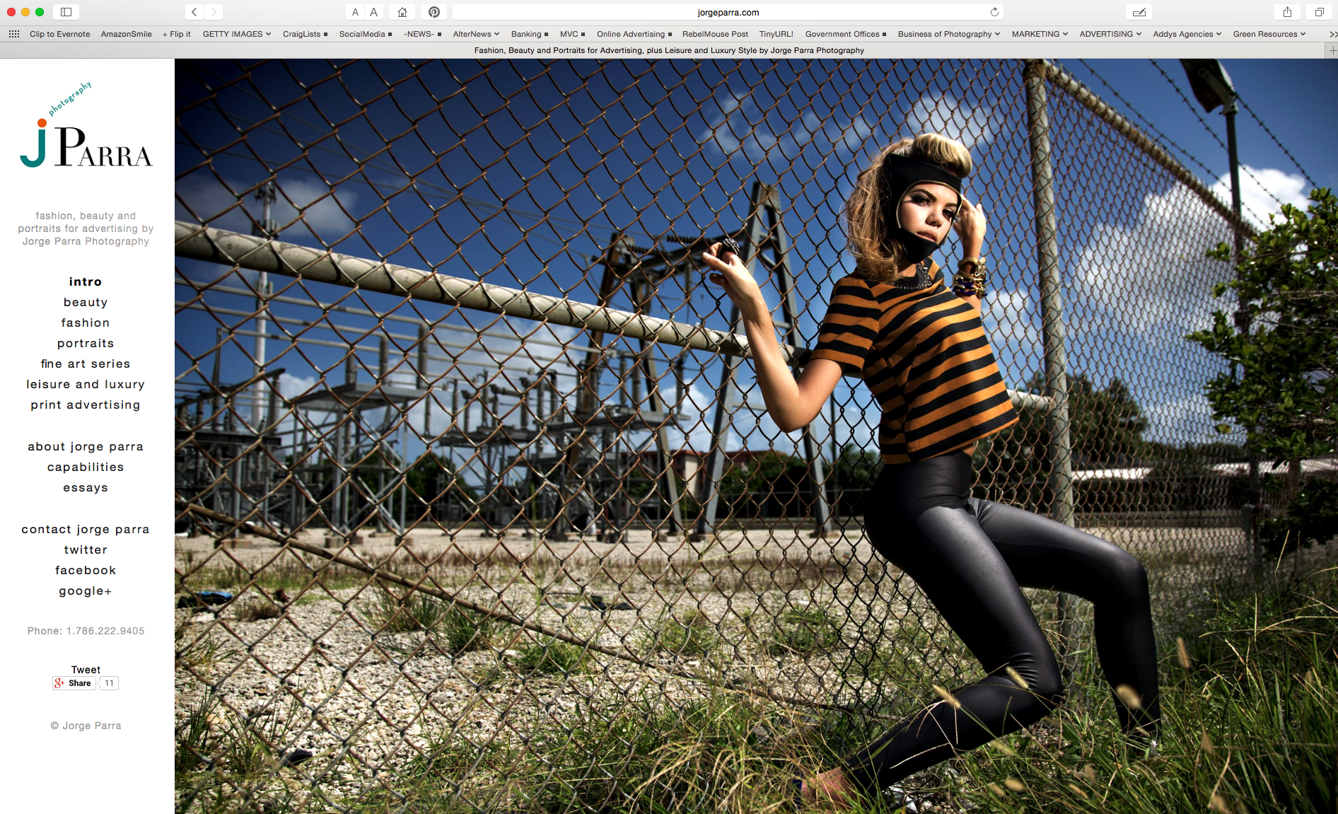This screenshot has width=1338, height=814.
Task: Click the Google+ Share button
Action: click(x=74, y=683)
